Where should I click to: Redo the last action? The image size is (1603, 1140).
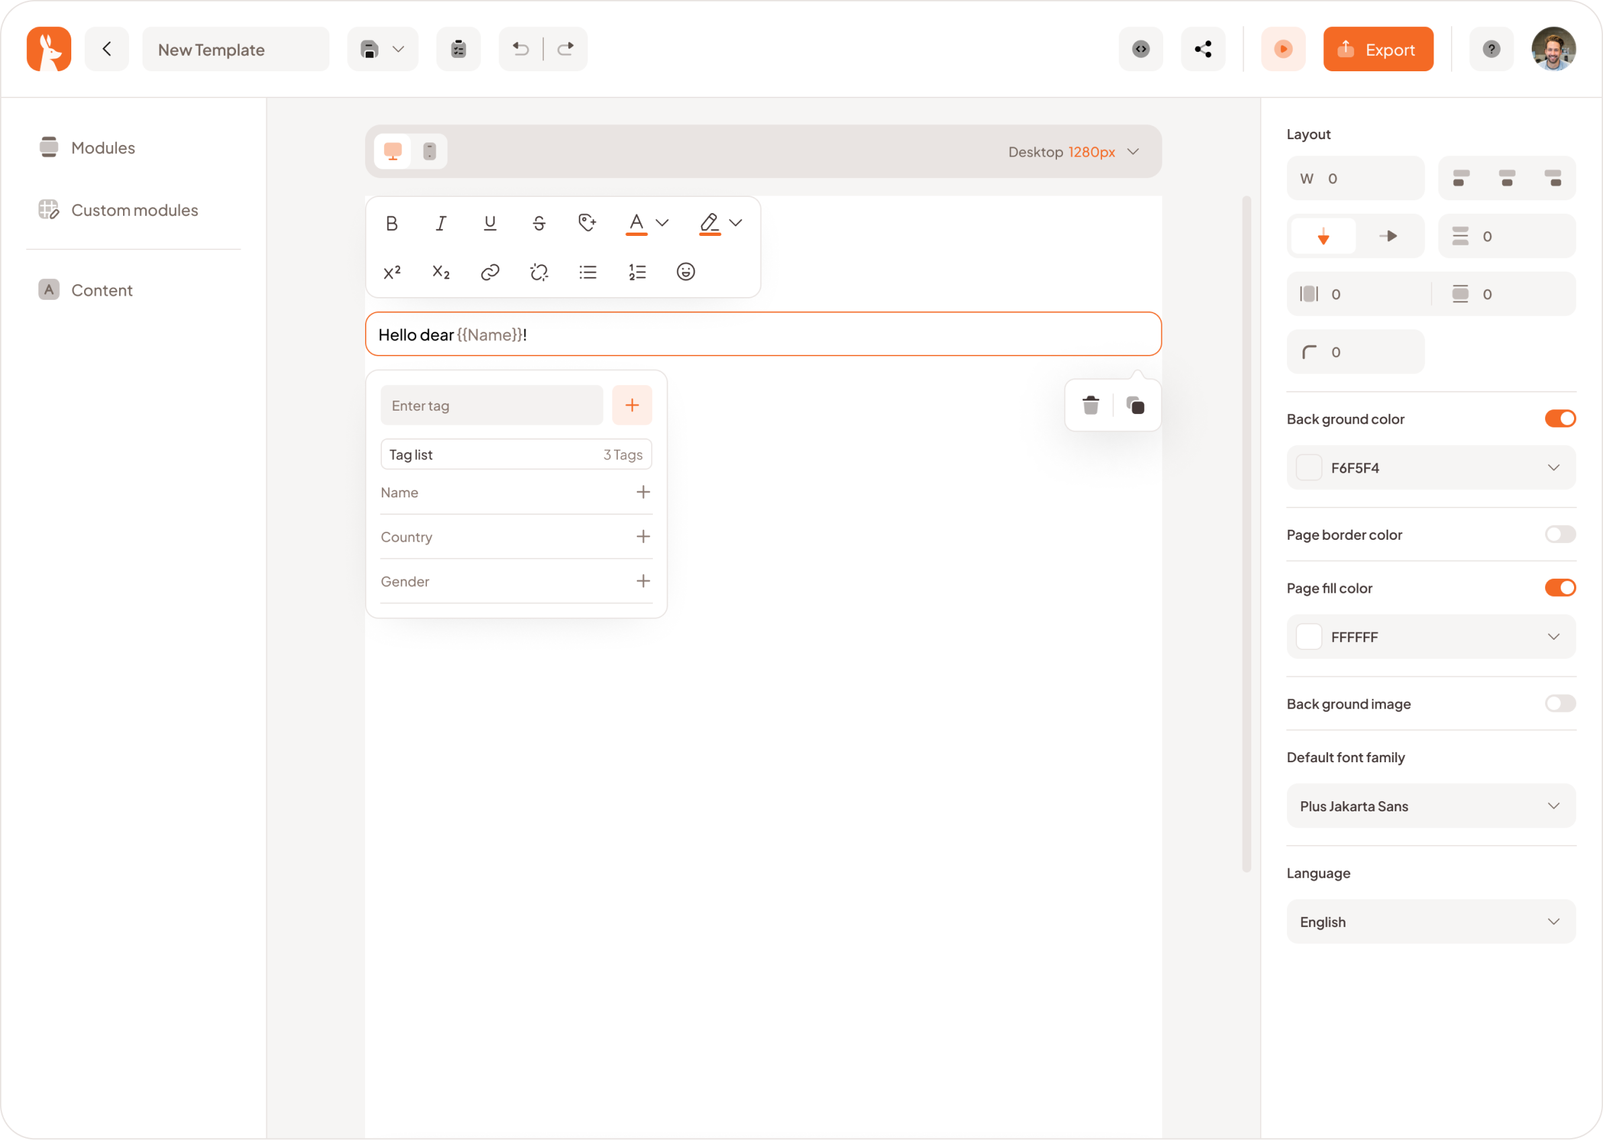coord(565,49)
